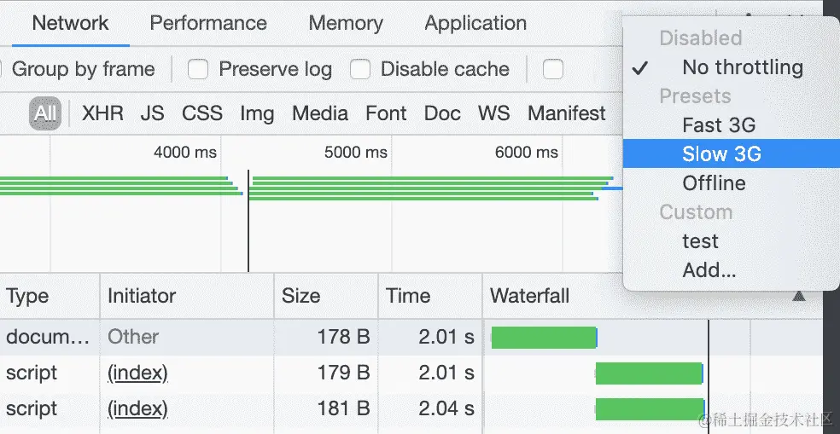Click the 5000 ms mark on timeline overview
Screen dimensions: 840x434
(355, 153)
